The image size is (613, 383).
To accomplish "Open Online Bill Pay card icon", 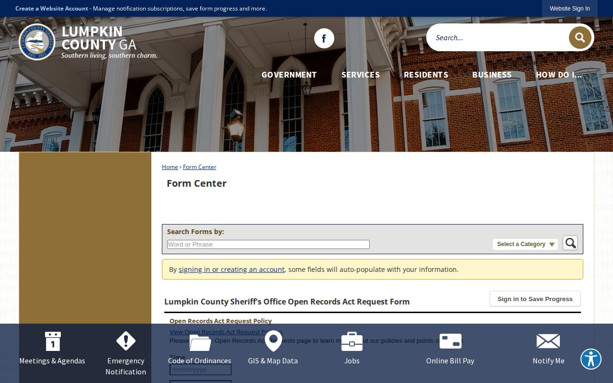I will (x=450, y=341).
